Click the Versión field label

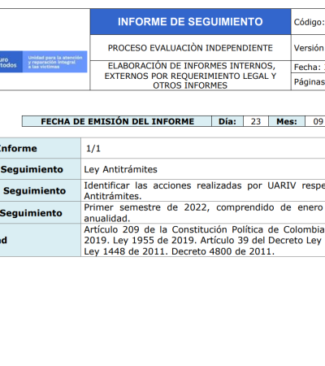pyautogui.click(x=309, y=48)
